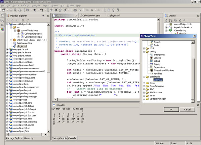Close the CalendarImp.java editor tab
This screenshot has width=201, height=145.
coord(76,15)
